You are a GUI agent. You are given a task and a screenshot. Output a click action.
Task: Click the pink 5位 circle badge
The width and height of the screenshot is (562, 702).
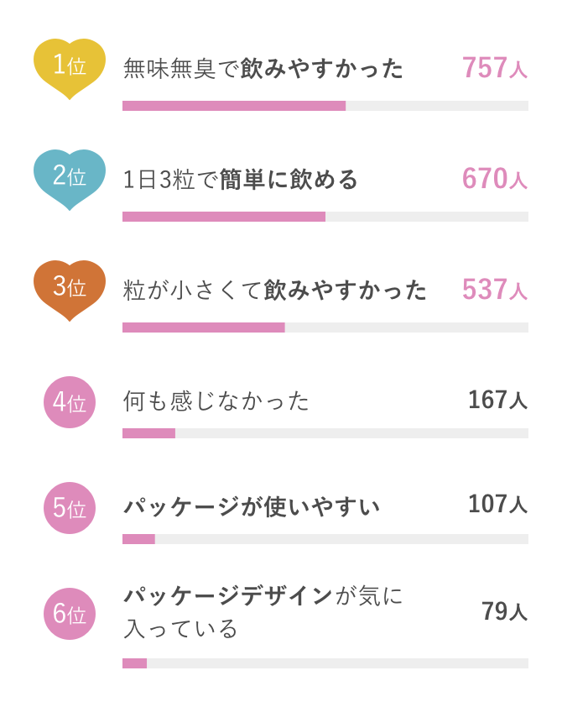tap(70, 508)
